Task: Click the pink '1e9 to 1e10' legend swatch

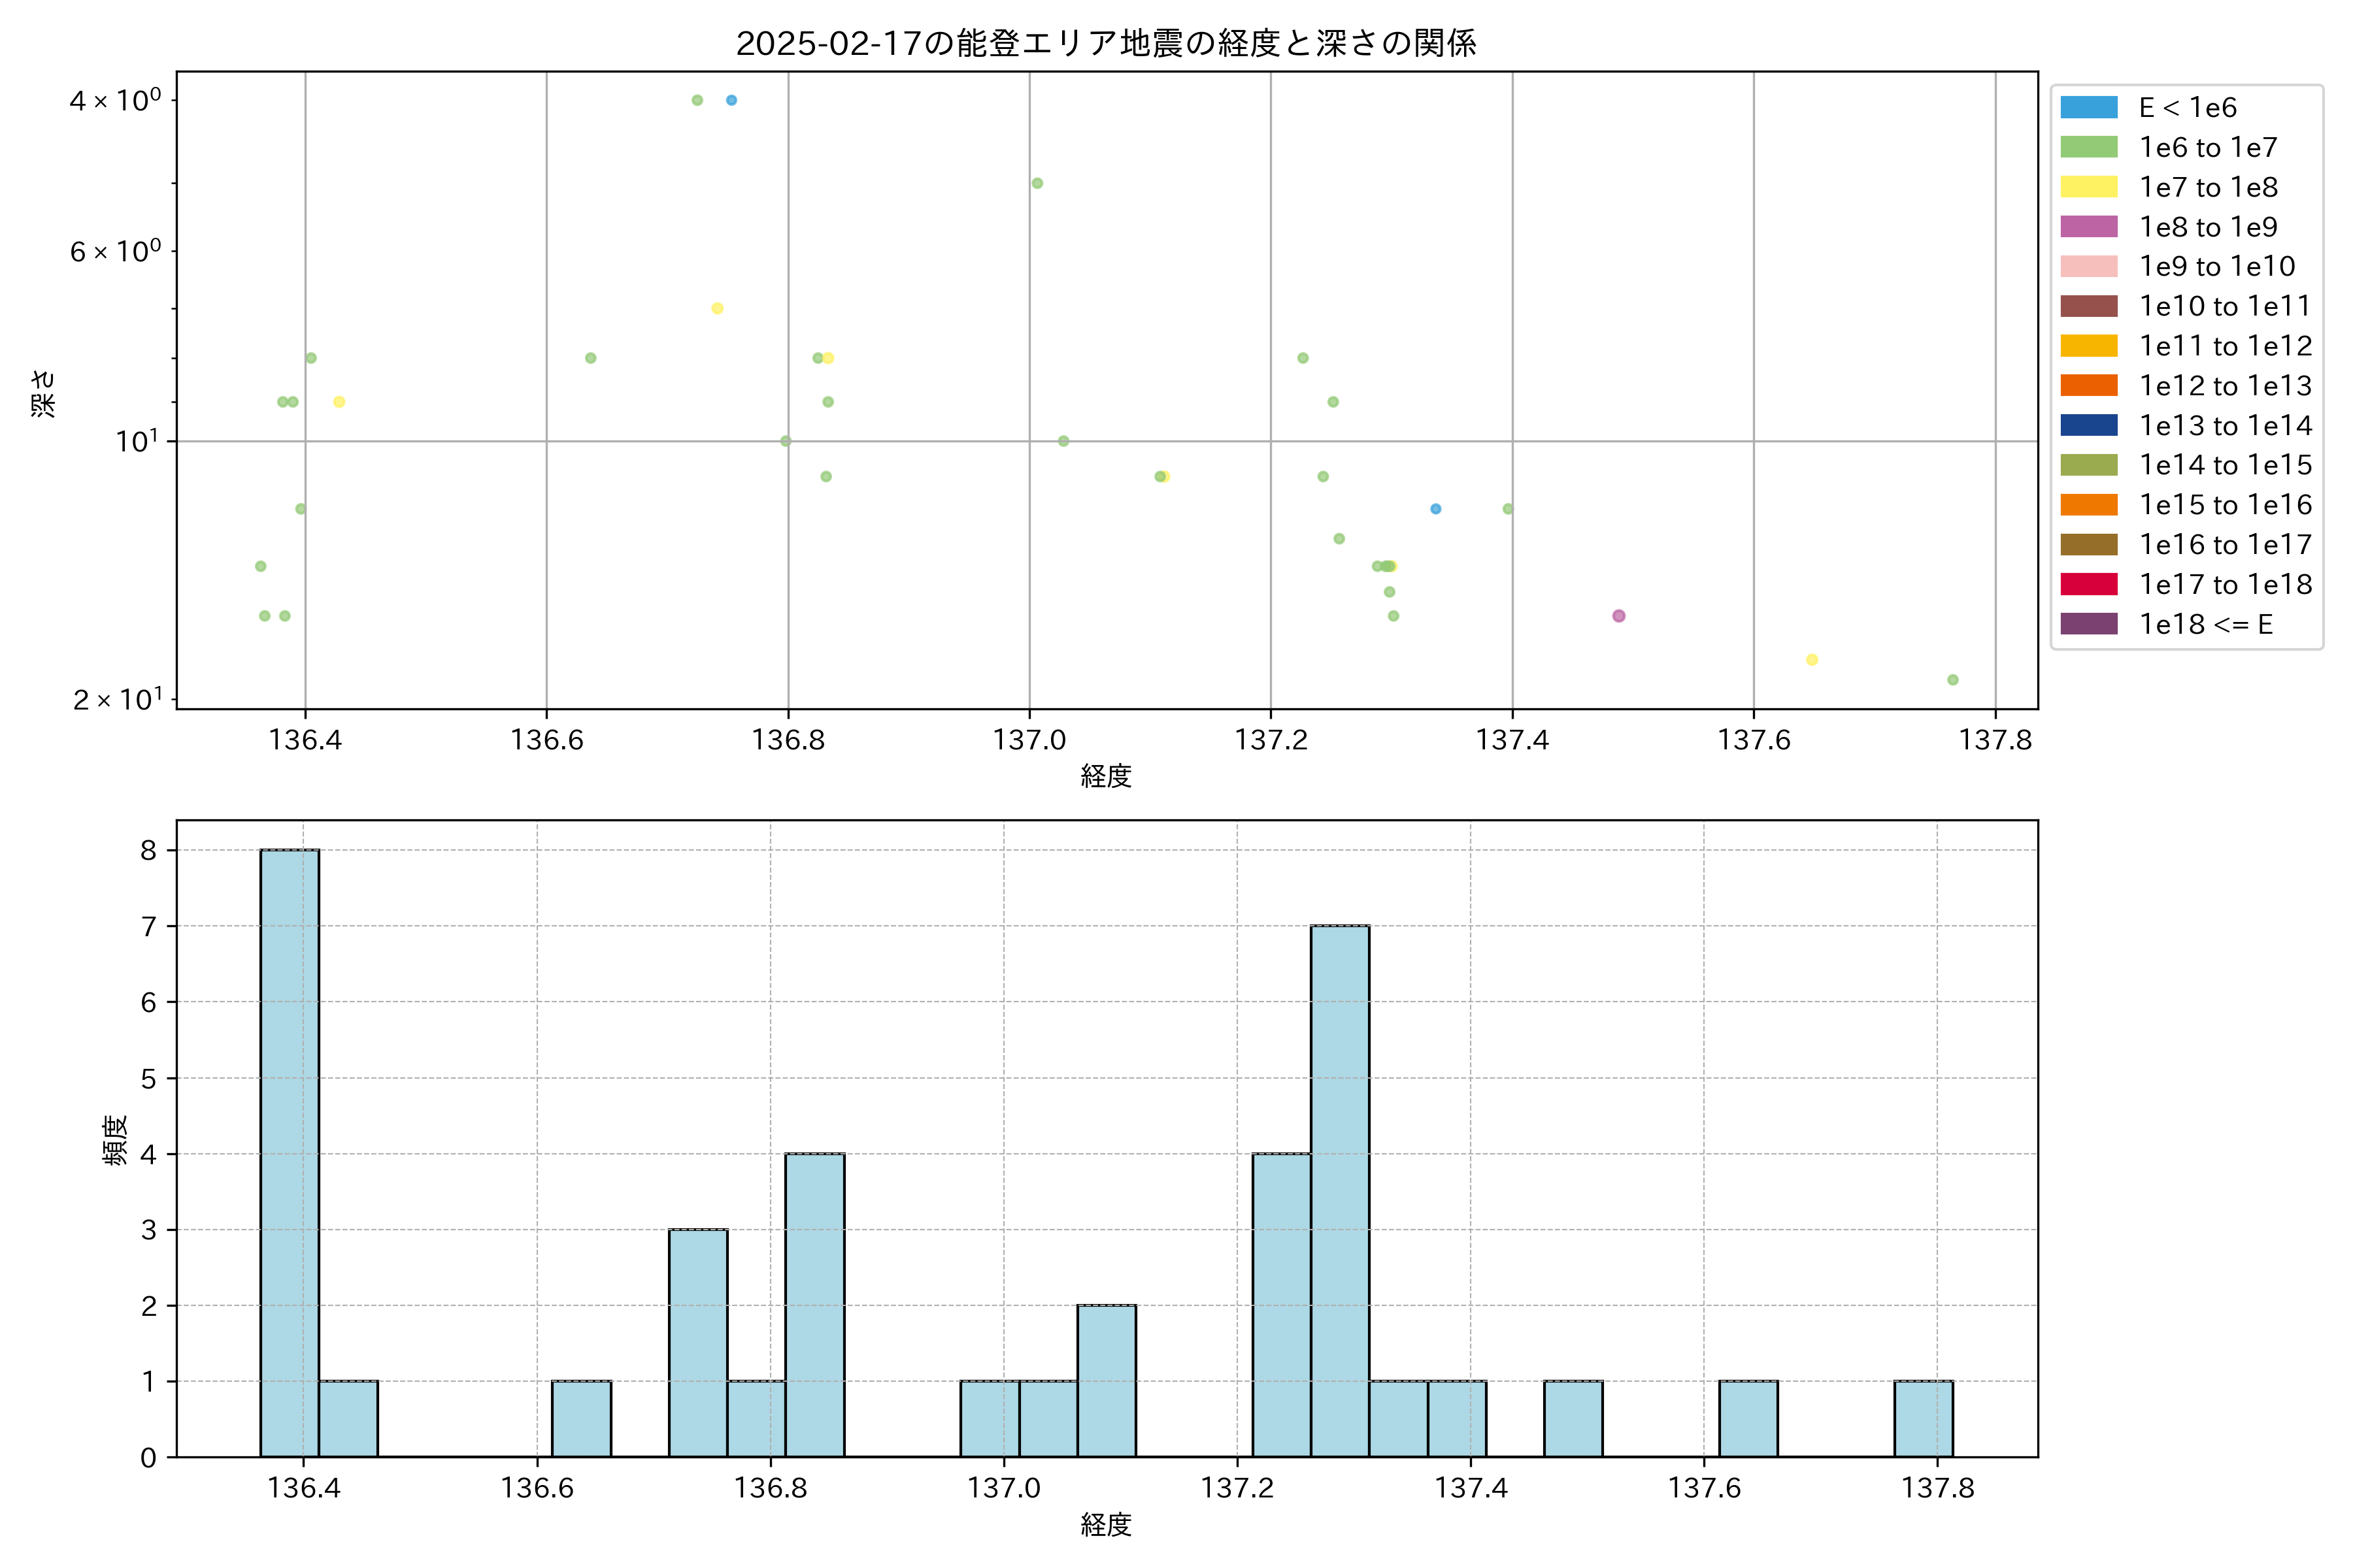Action: 2089,267
